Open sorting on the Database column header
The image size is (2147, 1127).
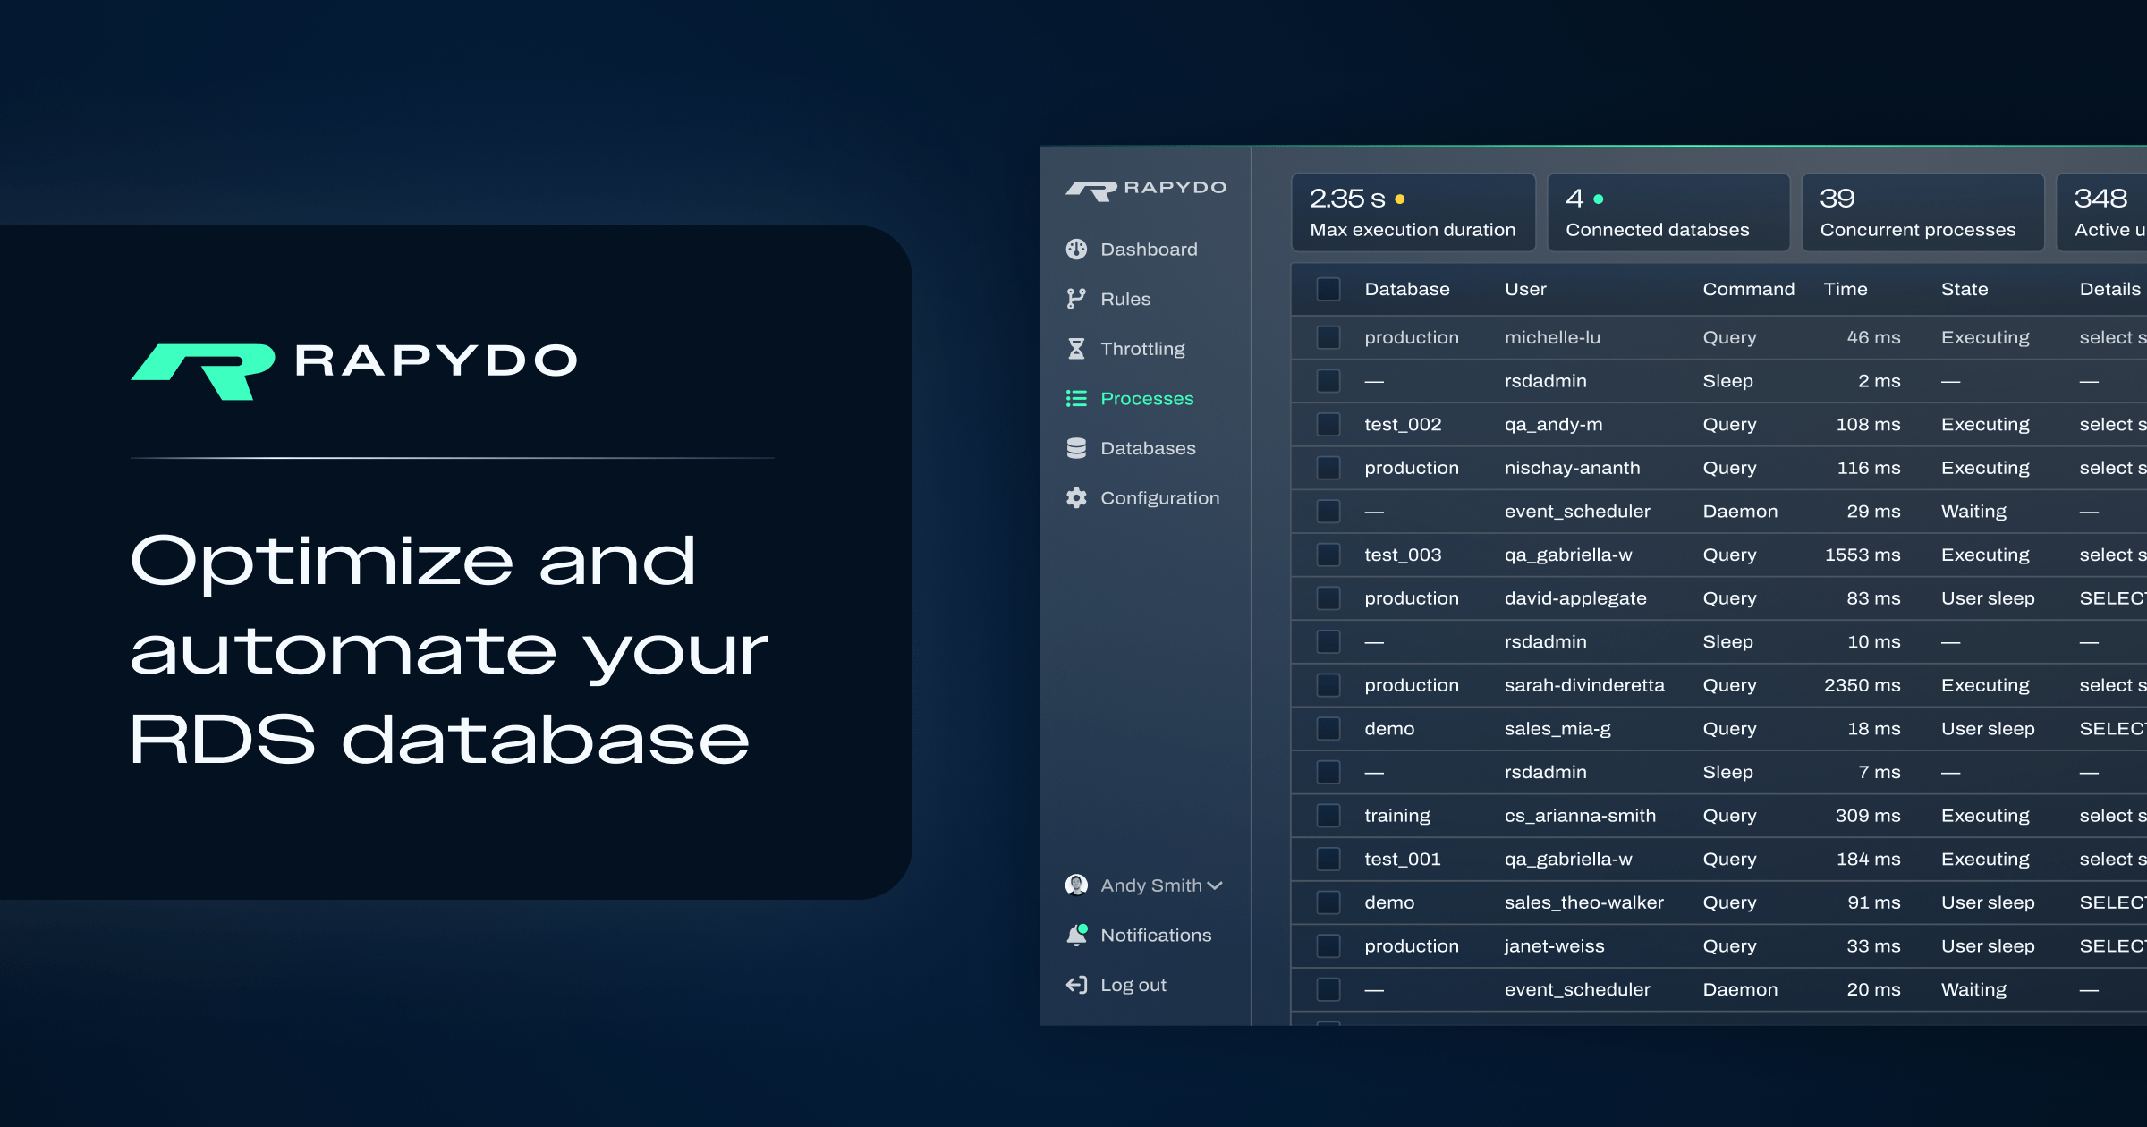coord(1406,289)
